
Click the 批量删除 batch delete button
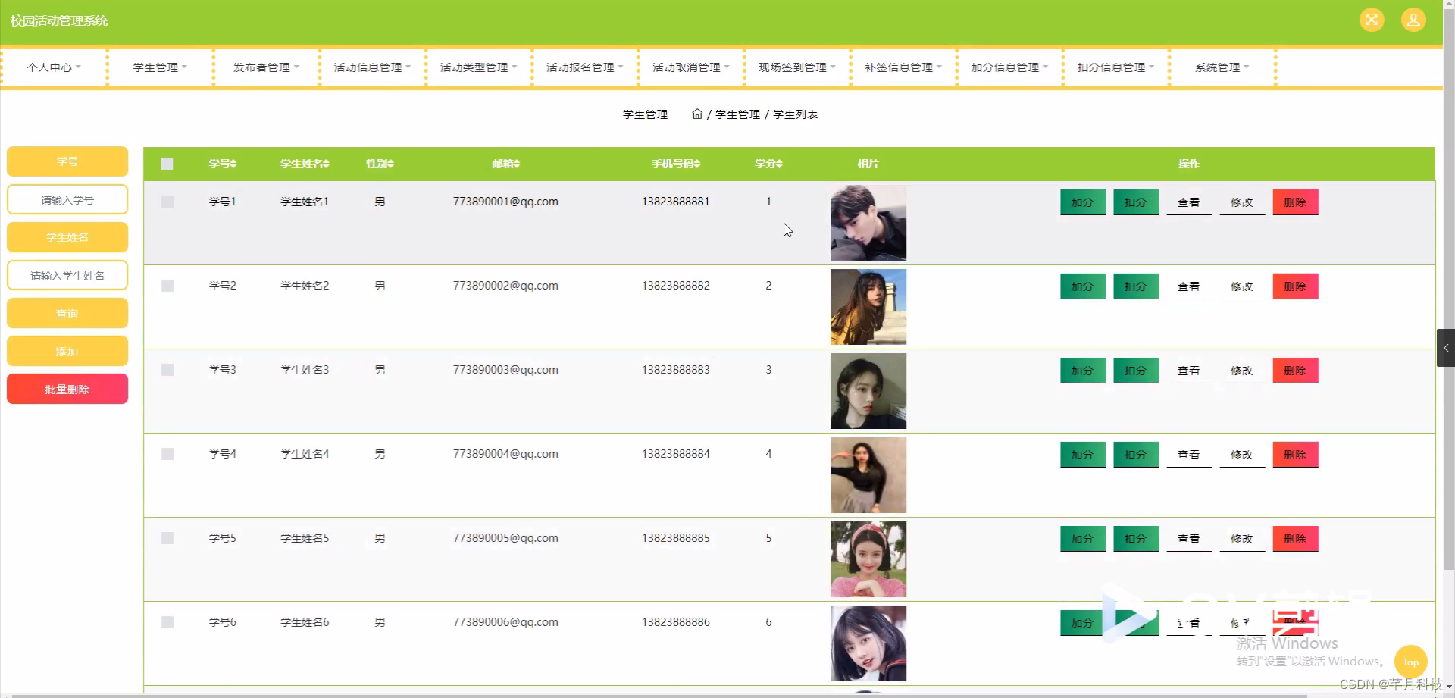click(67, 389)
